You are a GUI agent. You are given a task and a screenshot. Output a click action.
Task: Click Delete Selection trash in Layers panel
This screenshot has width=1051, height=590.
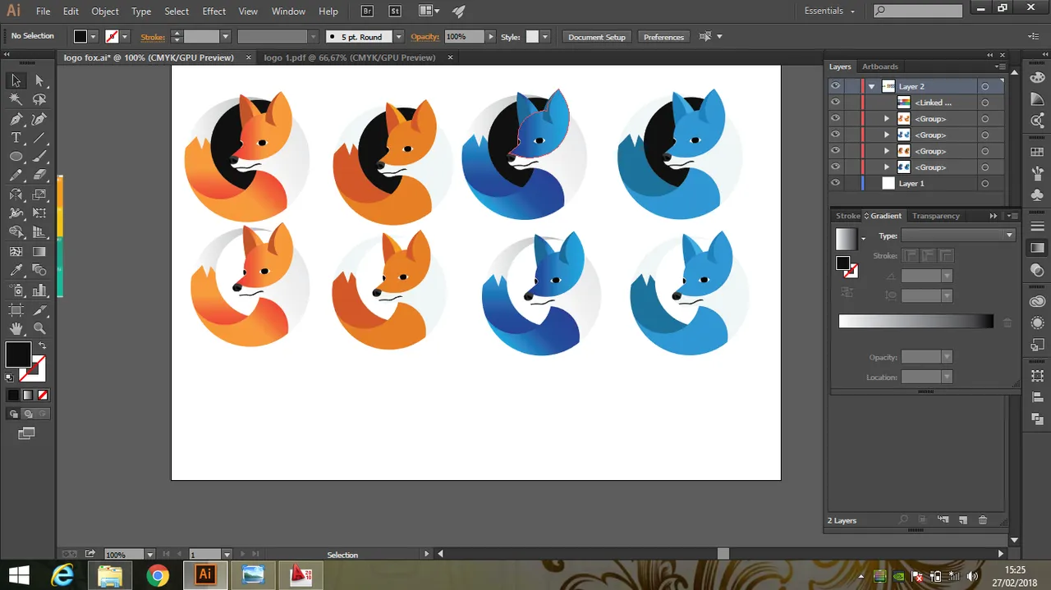pos(983,520)
